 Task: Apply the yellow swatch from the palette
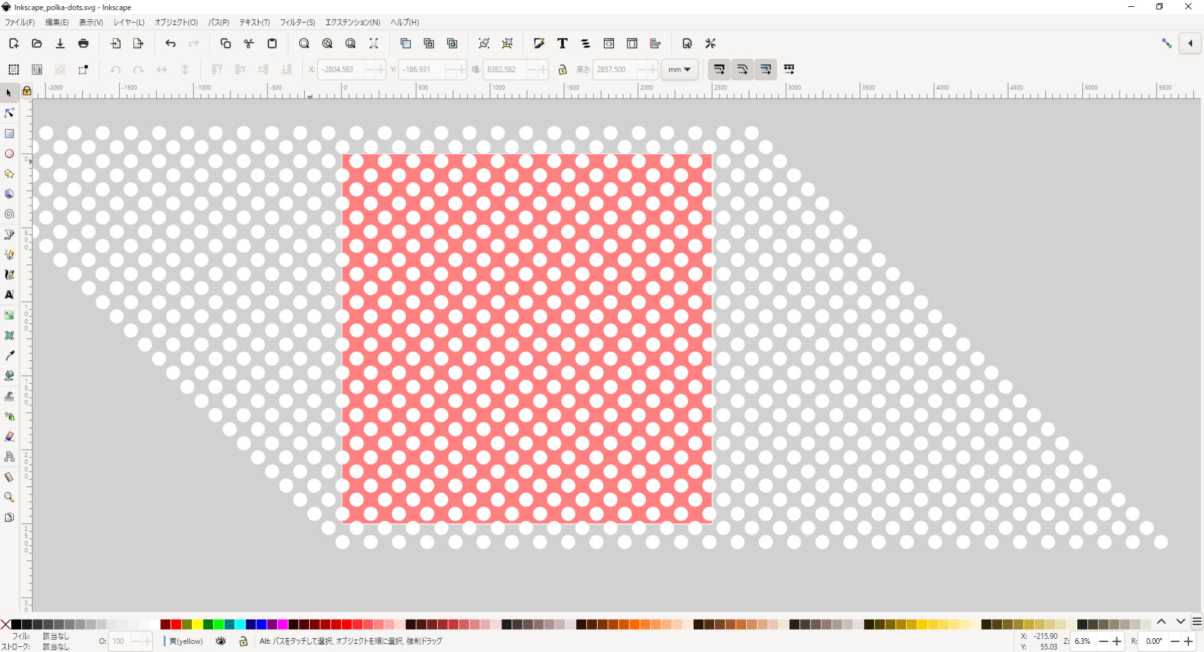click(197, 625)
